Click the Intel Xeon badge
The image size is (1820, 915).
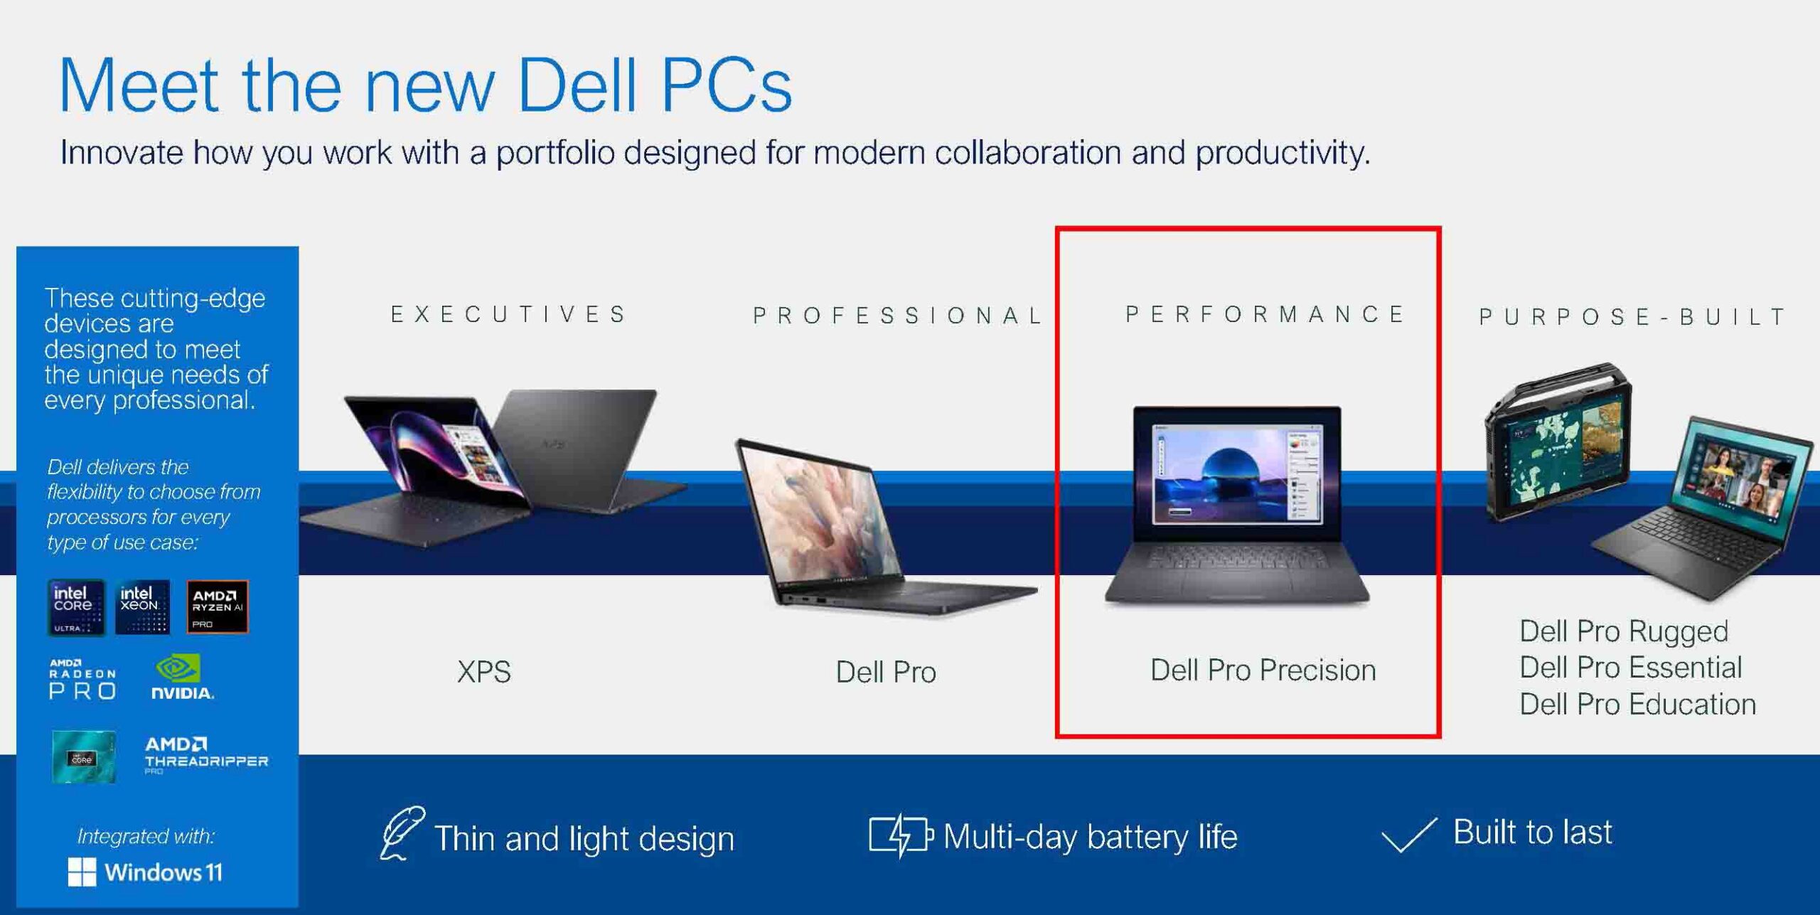coord(143,606)
